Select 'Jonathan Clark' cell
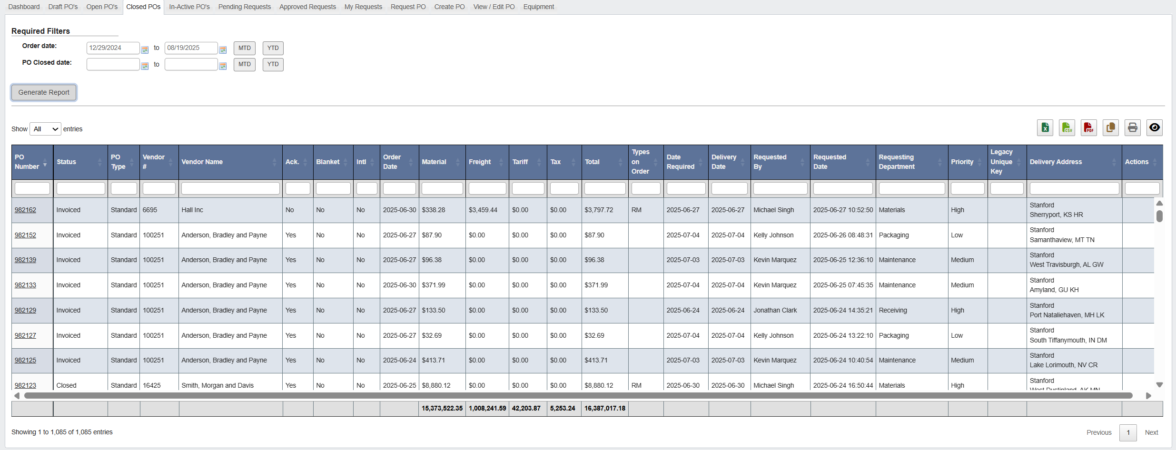 780,311
